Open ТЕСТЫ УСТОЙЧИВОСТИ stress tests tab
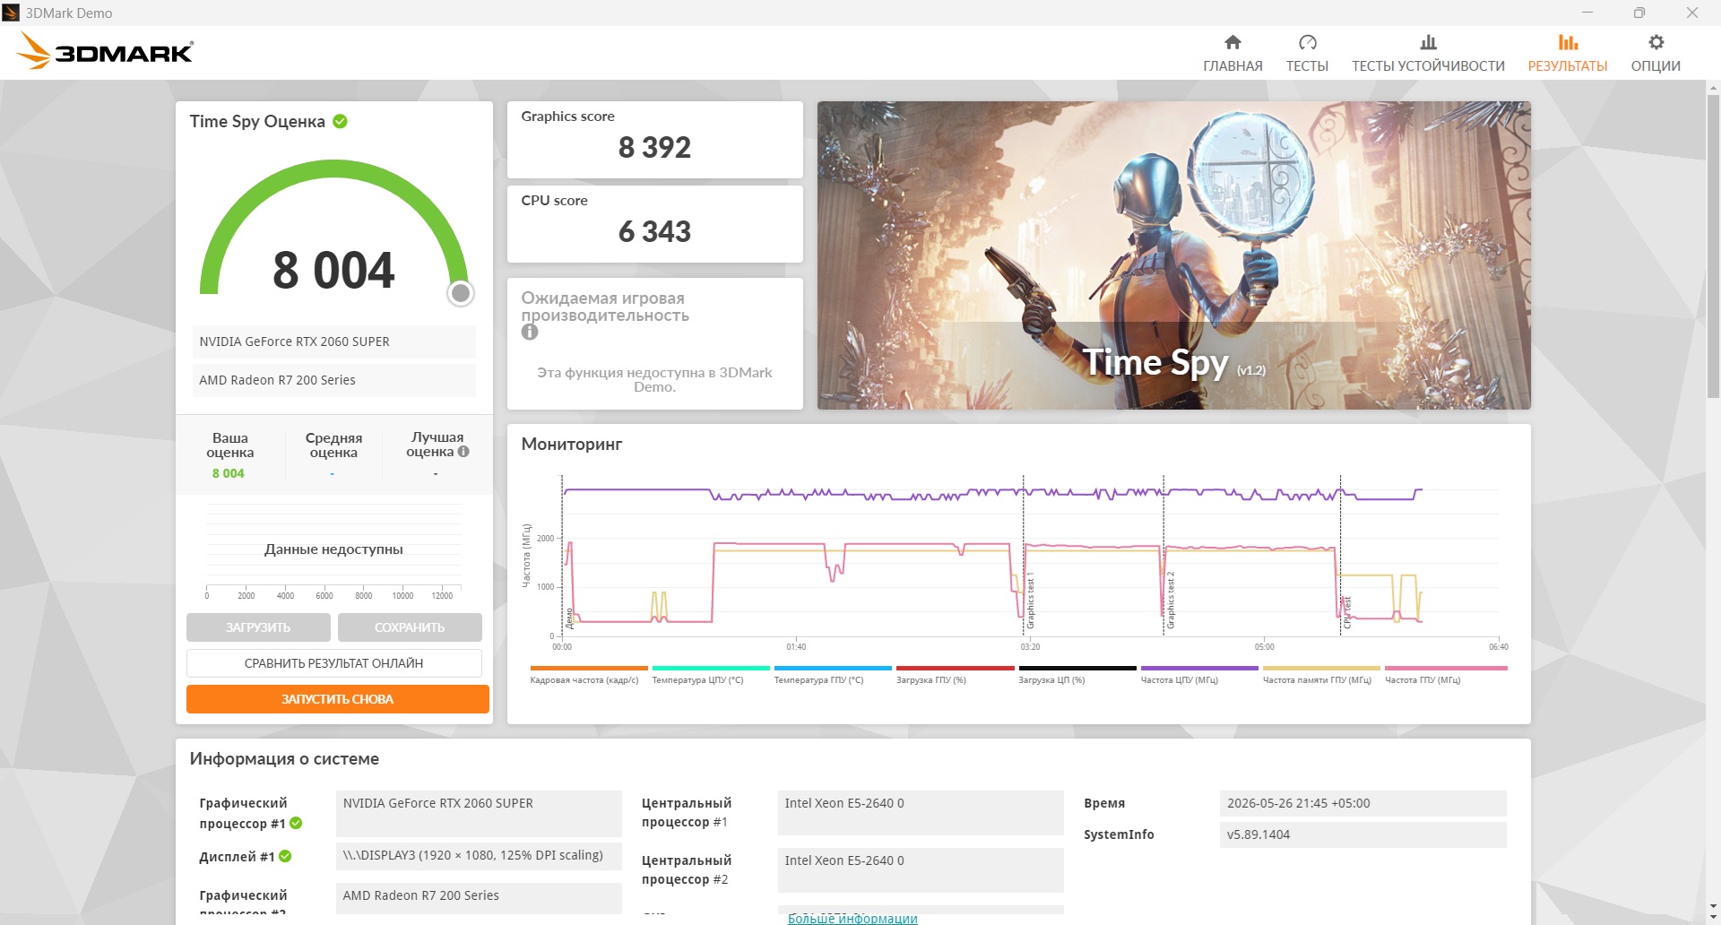1721x925 pixels. [1428, 53]
